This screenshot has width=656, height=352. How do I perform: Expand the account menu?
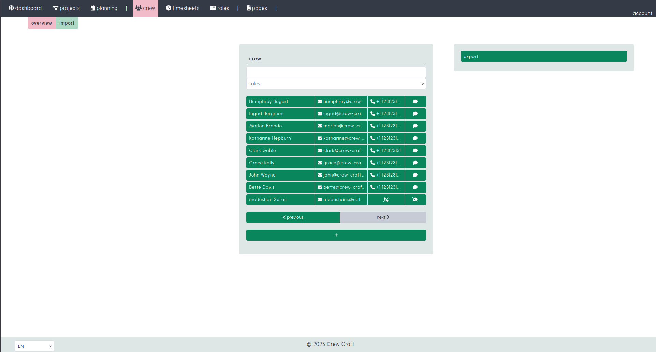[x=642, y=13]
